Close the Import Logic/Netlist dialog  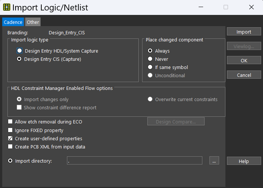(251, 7)
